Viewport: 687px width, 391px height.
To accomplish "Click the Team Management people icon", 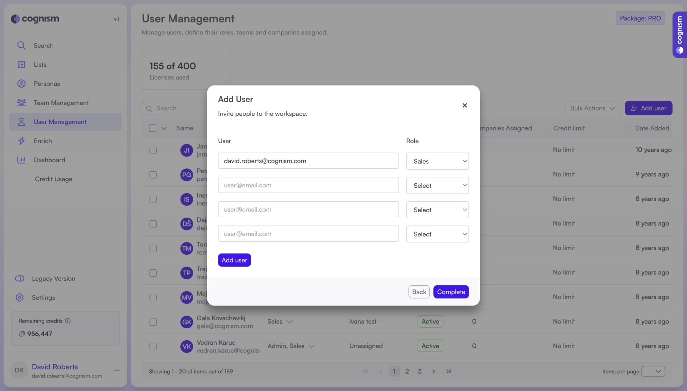I will pos(21,103).
